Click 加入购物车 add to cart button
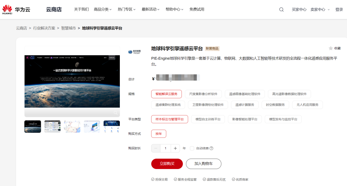The width and height of the screenshot is (347, 186). point(204,164)
